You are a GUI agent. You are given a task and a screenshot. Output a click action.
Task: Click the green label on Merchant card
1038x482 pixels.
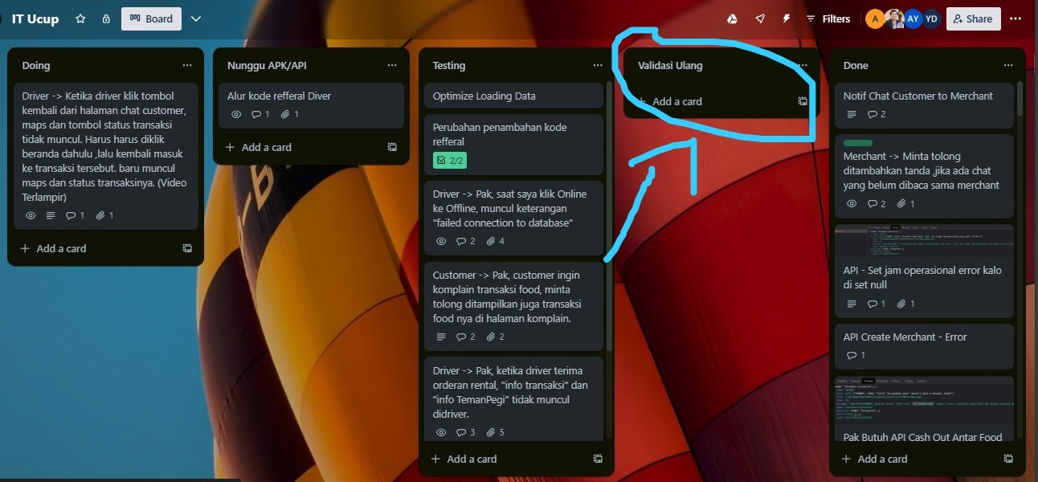click(858, 143)
